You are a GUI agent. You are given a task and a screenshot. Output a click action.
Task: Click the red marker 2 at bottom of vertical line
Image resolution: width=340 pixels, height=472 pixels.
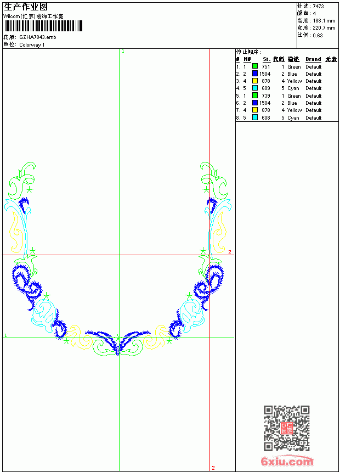point(213,468)
